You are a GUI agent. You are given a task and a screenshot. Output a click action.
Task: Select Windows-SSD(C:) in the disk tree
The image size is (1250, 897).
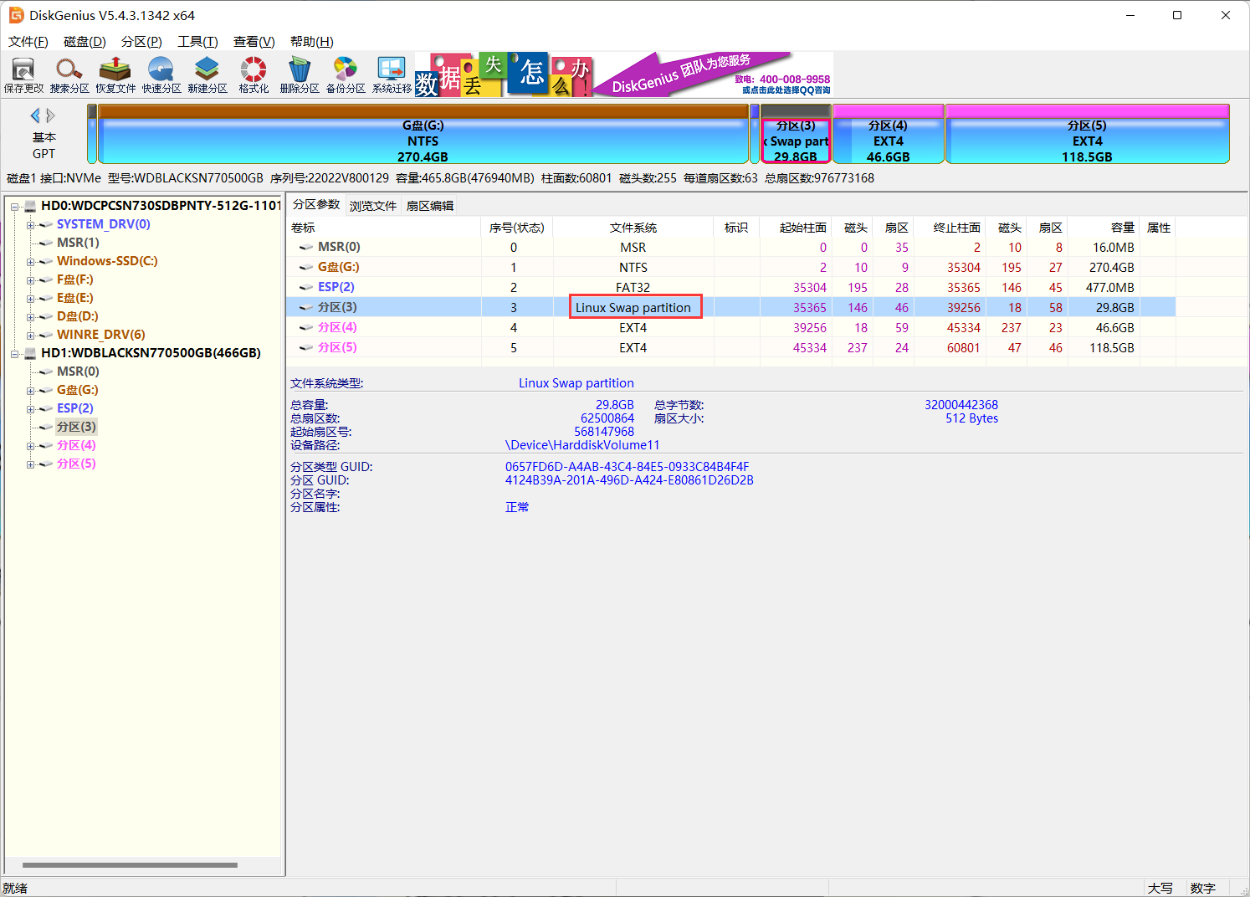pyautogui.click(x=107, y=261)
